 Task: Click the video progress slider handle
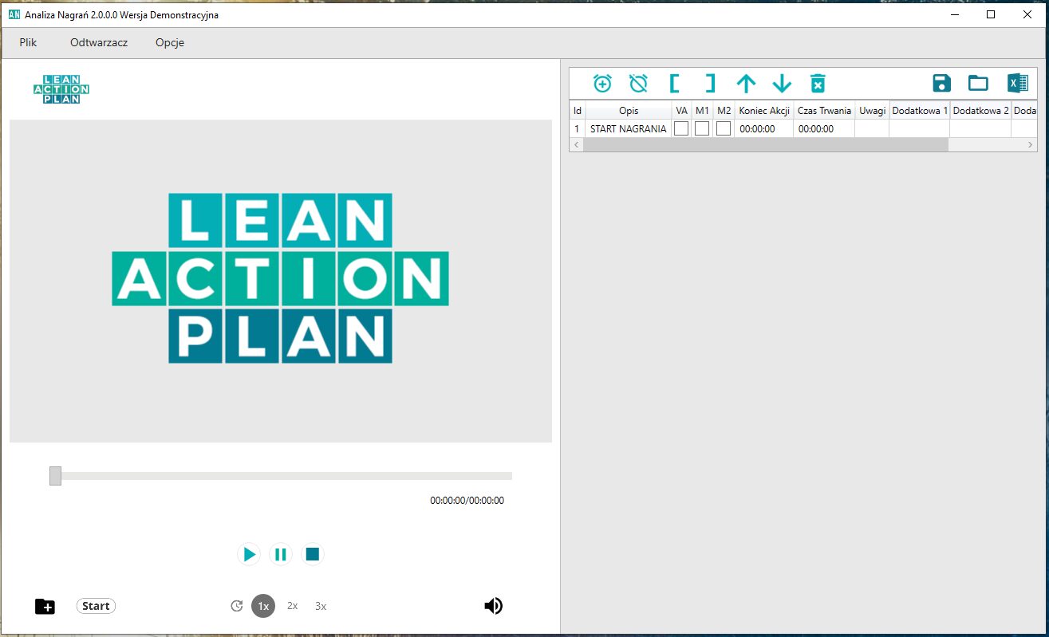(x=55, y=476)
